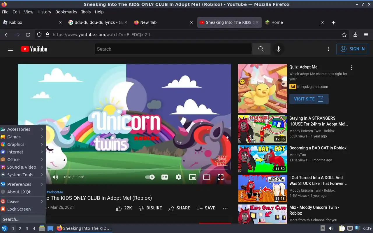Open the #AdoptMe hashtag link
Screen dimensions: 373x233
click(x=55, y=192)
